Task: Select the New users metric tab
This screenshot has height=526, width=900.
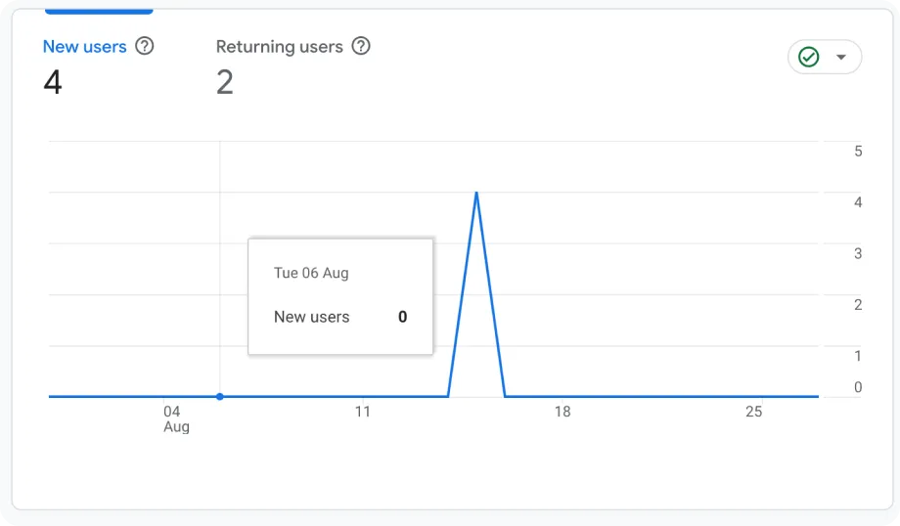Action: coord(85,47)
